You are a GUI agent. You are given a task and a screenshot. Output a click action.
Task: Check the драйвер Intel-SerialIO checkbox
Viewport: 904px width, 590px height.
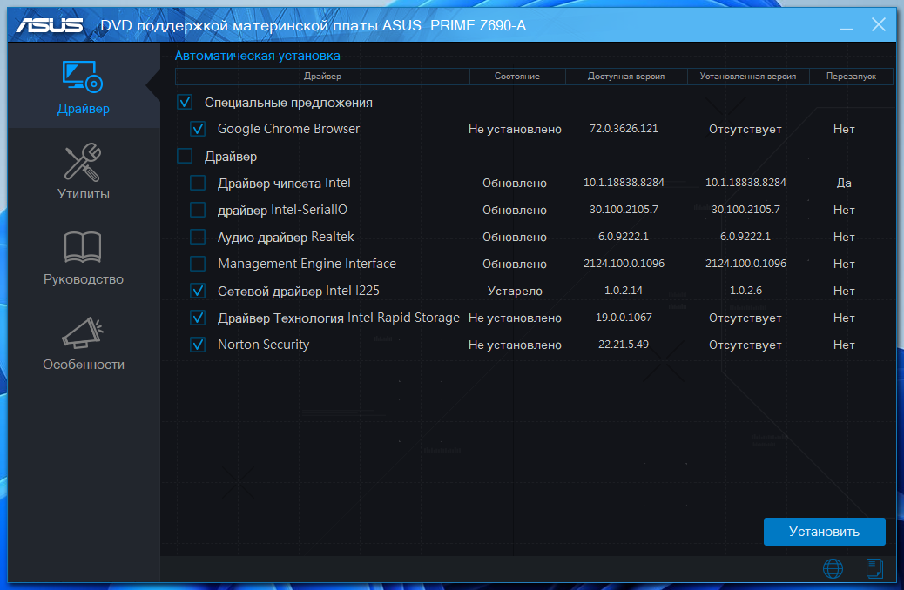[198, 210]
